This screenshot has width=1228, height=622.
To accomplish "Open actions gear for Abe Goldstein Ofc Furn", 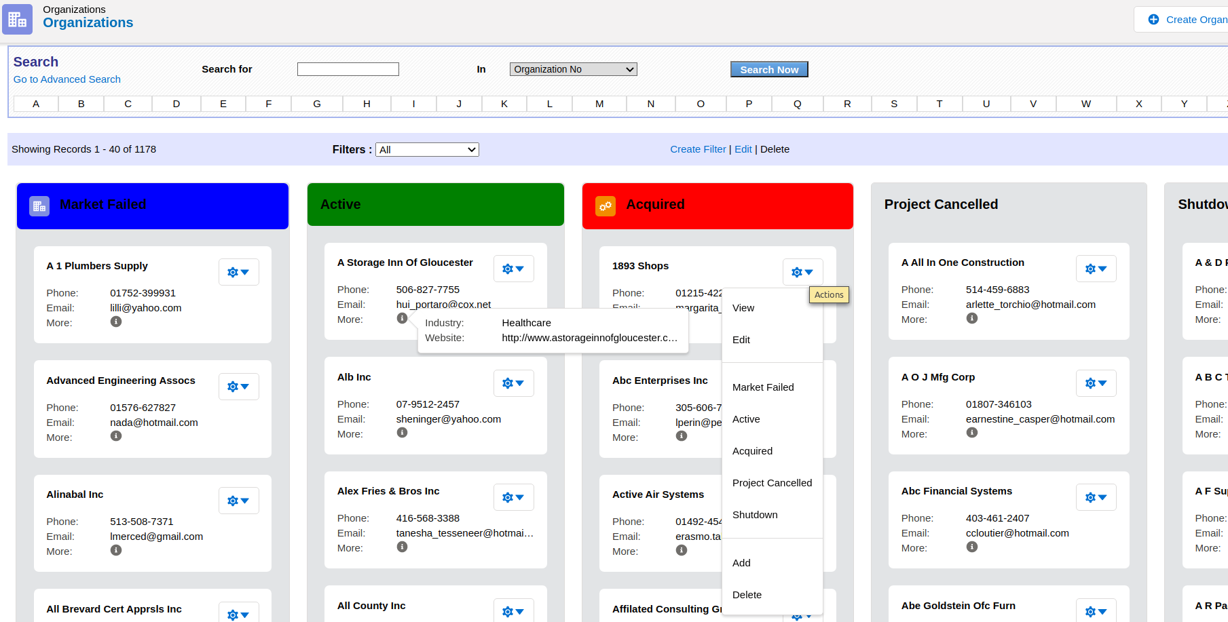I will point(1096,610).
